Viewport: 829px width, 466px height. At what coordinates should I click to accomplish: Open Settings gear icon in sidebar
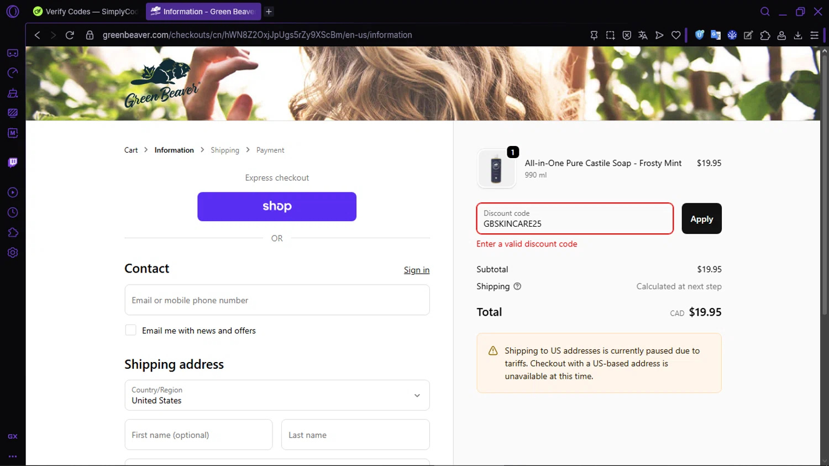pyautogui.click(x=13, y=253)
